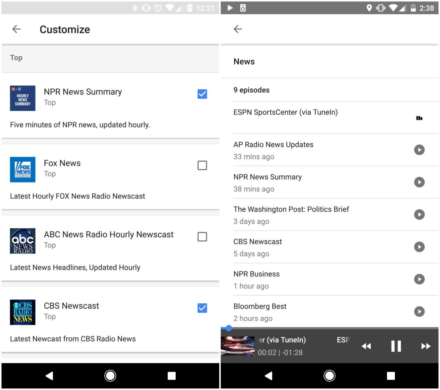Select the CBS Newscast title in Customize

point(71,306)
